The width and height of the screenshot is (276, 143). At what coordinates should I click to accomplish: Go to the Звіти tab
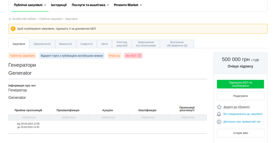point(104,44)
